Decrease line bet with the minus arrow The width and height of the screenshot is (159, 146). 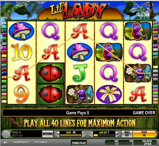[x=90, y=134]
